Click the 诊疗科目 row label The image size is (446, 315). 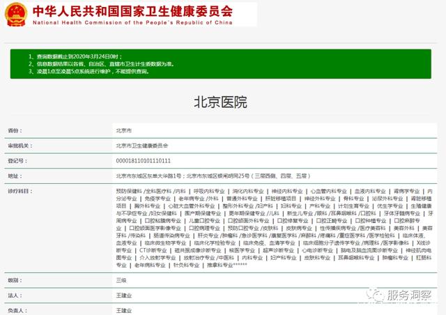[x=19, y=190]
